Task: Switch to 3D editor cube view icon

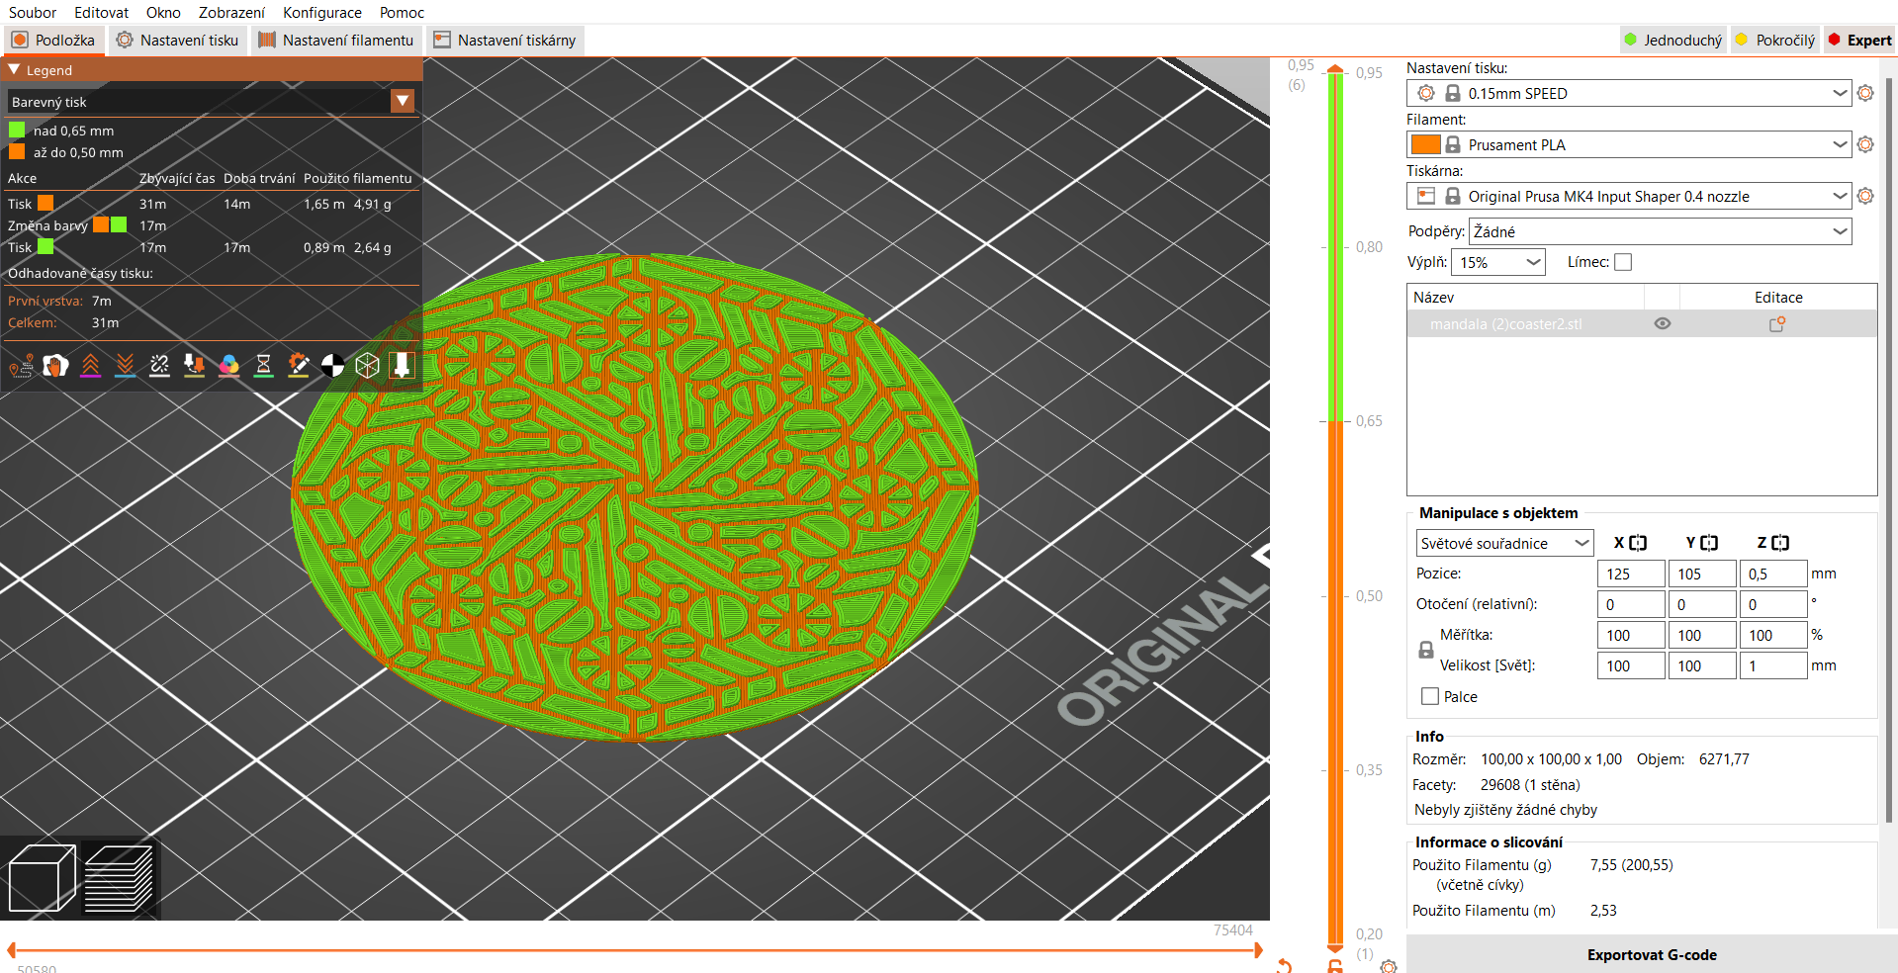Action: coord(42,878)
